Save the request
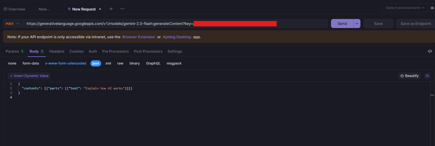This screenshot has height=146, width=435. click(x=378, y=24)
